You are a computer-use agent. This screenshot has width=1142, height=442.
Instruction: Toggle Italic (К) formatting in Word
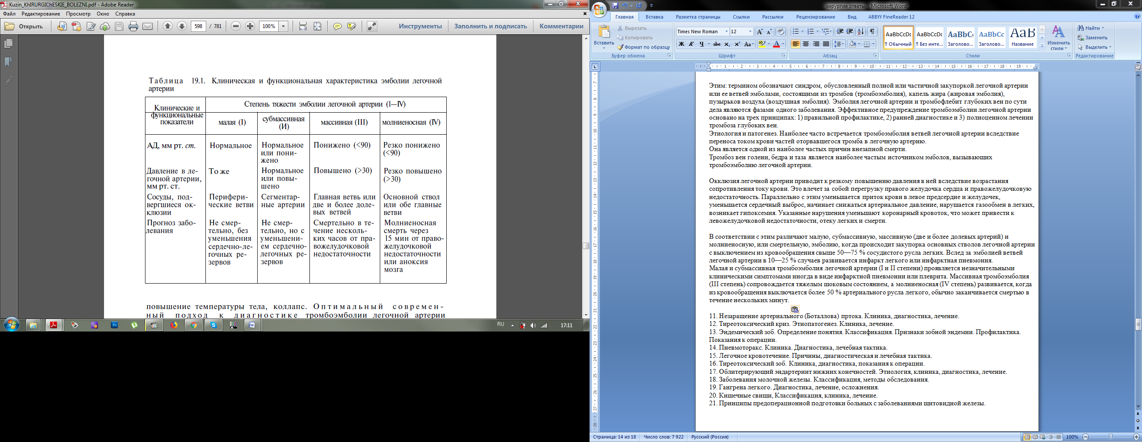point(691,44)
